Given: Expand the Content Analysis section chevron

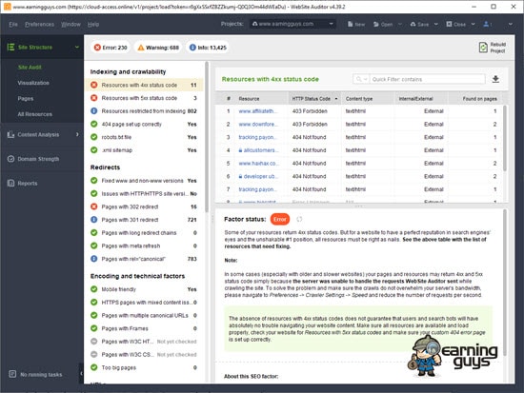Looking at the screenshot, I should click(77, 134).
